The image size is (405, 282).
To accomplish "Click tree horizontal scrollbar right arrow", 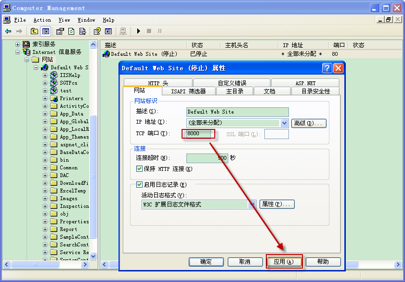I will (x=84, y=265).
